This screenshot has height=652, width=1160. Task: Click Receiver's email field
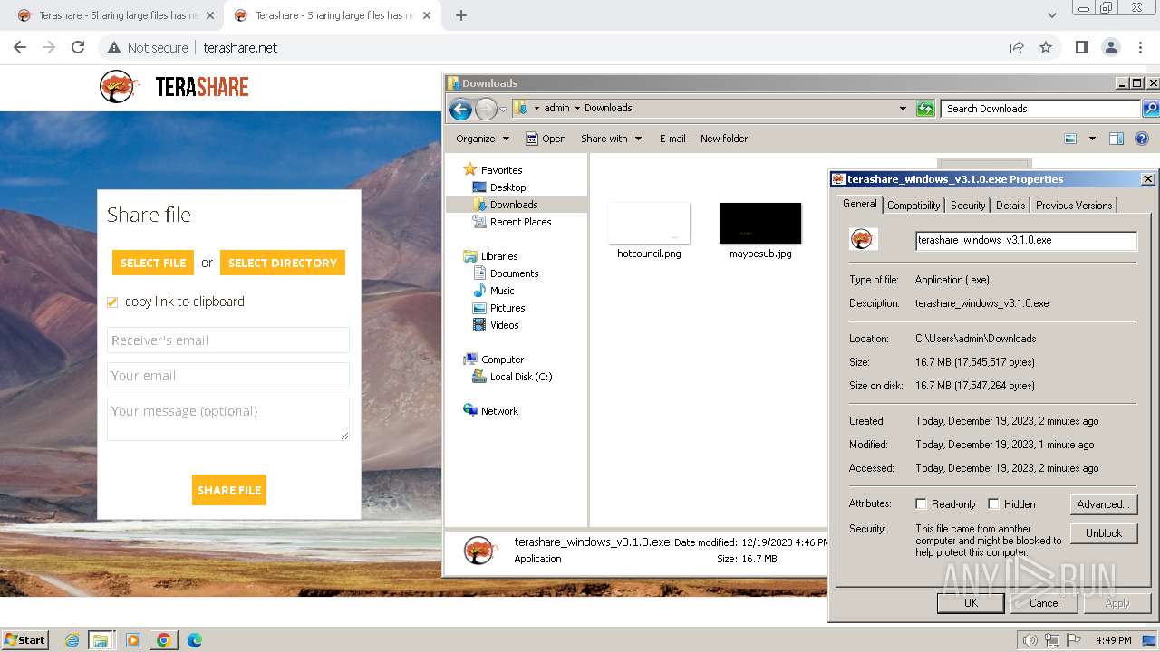click(228, 340)
